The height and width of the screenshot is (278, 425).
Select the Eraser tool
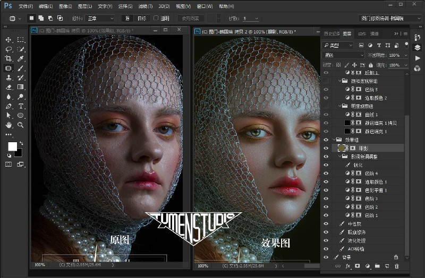coord(8,87)
